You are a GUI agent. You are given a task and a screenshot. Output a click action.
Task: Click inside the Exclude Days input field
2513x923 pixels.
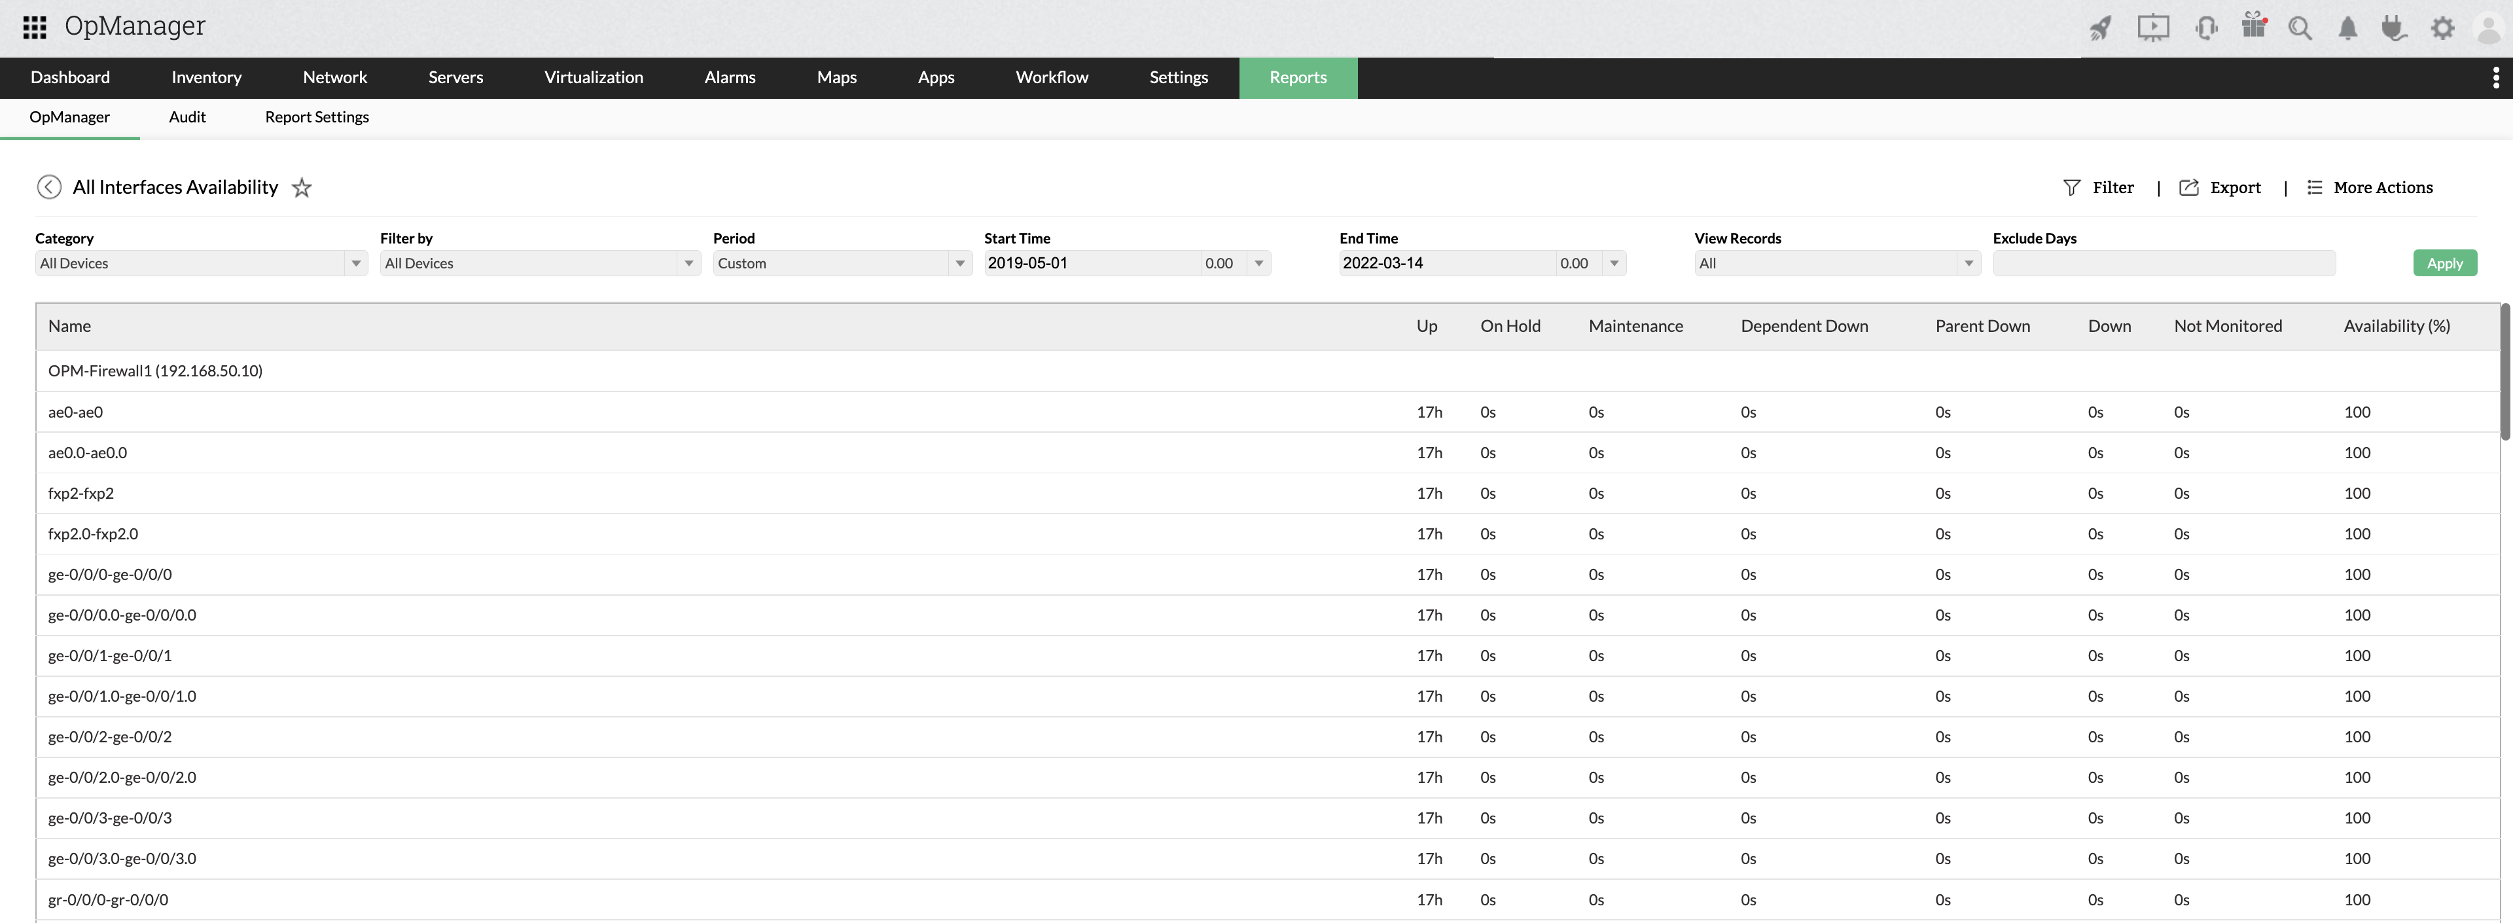tap(2164, 262)
